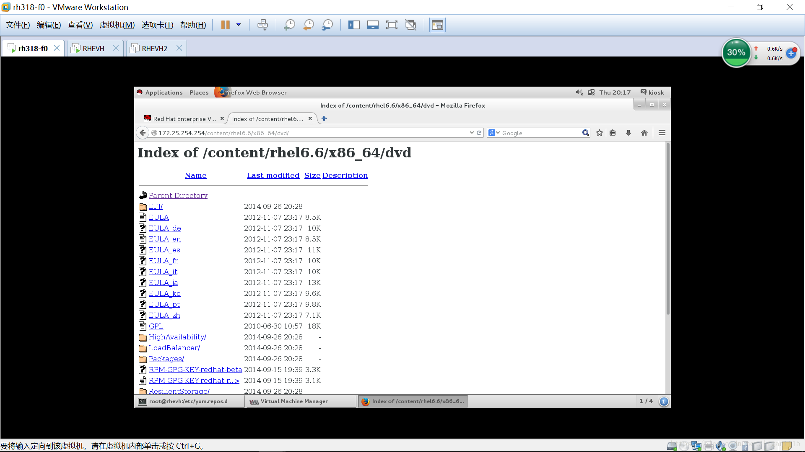Viewport: 805px width, 452px height.
Task: Show Firefox bookmarks list
Action: coord(613,133)
